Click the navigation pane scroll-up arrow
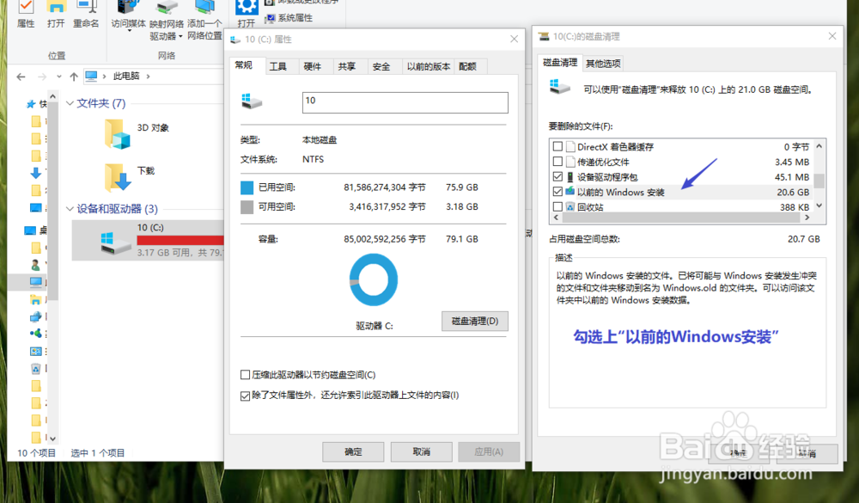Image resolution: width=859 pixels, height=503 pixels. 52,96
